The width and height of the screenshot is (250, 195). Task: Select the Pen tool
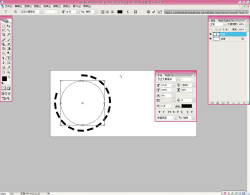[3, 62]
